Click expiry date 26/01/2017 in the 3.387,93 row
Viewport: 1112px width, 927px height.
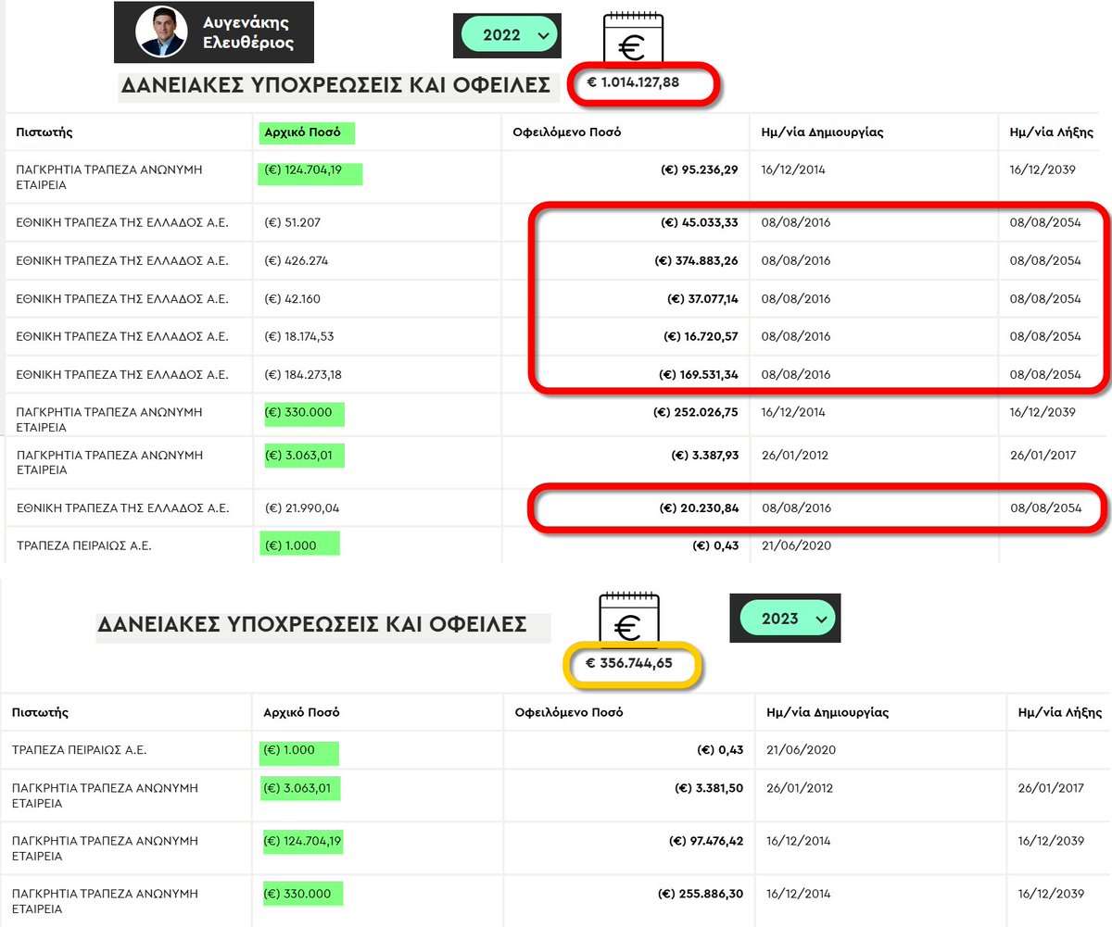coord(1045,456)
